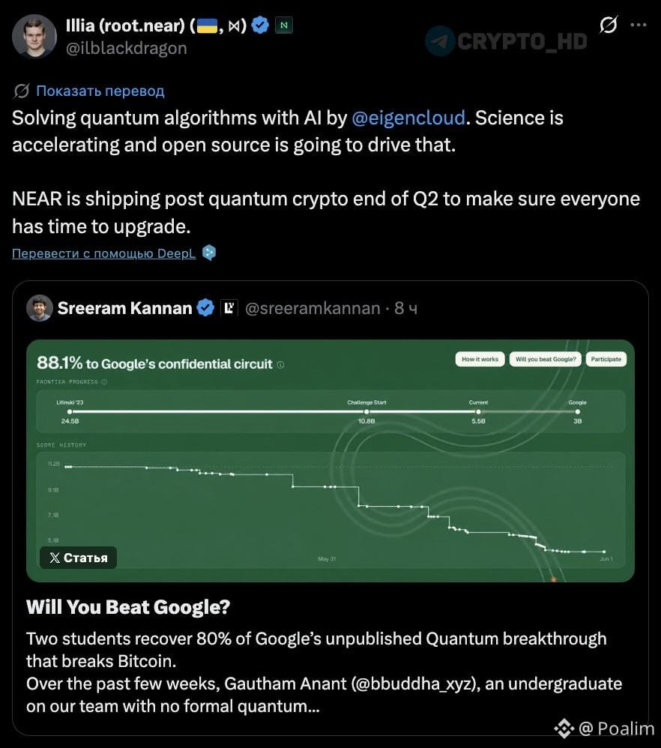Image resolution: width=661 pixels, height=748 pixels.
Task: Click the blue verified badge beside Illia's name
Action: coord(260,25)
